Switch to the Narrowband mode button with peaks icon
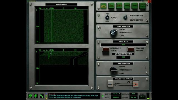178x100 pixels. (x=111, y=6)
